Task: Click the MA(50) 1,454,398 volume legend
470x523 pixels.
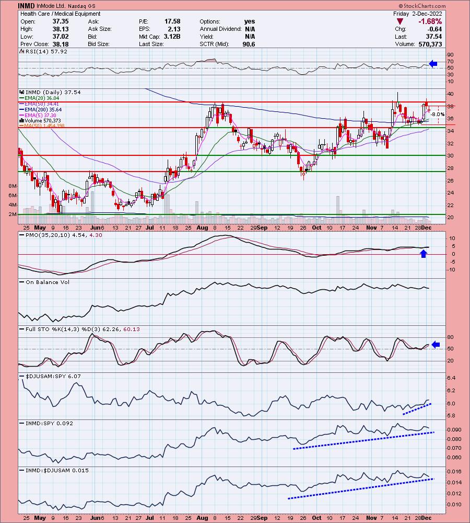Action: [x=42, y=126]
